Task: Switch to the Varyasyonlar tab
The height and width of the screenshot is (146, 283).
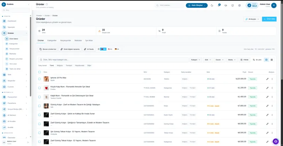Action: click(x=65, y=40)
